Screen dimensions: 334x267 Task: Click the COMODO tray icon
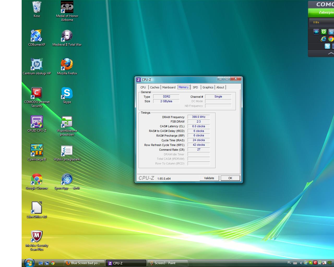click(x=315, y=263)
